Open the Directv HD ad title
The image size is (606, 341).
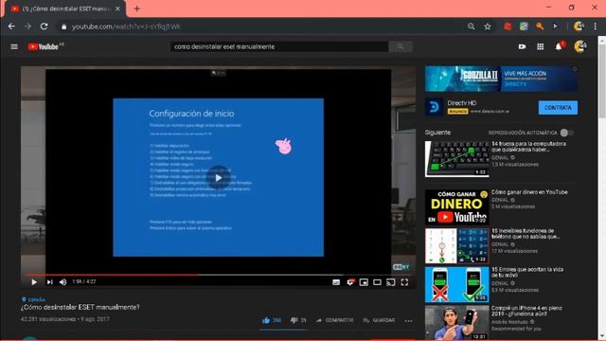point(462,103)
